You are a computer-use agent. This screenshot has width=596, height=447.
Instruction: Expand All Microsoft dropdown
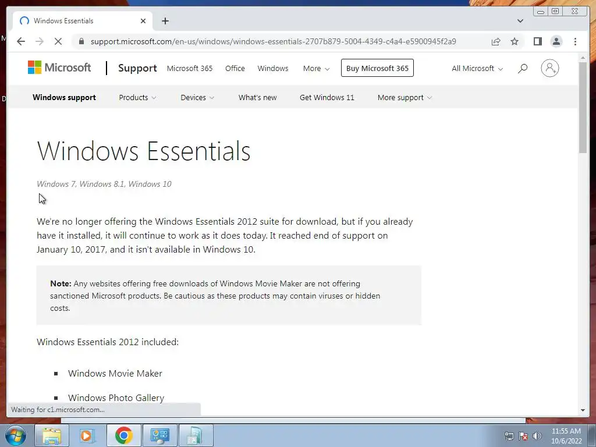click(x=477, y=69)
